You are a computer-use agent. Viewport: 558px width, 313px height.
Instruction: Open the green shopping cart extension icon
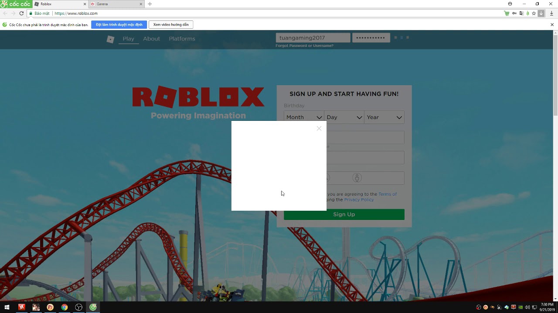coord(507,13)
